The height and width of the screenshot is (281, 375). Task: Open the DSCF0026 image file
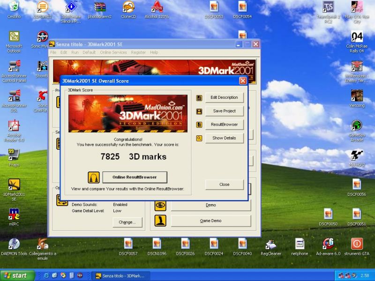[x=185, y=247]
